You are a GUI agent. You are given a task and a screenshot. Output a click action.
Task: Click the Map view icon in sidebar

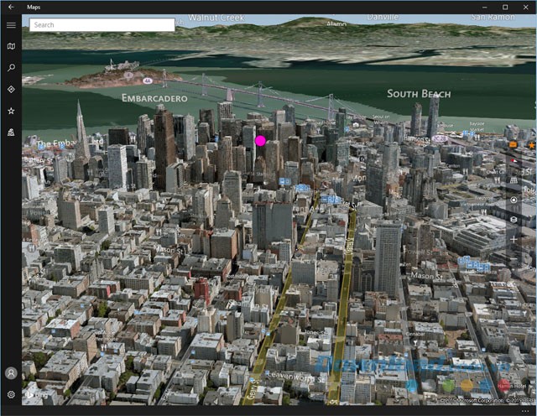11,47
